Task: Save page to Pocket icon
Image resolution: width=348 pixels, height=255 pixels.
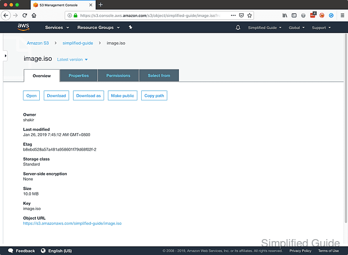Action: (x=241, y=15)
